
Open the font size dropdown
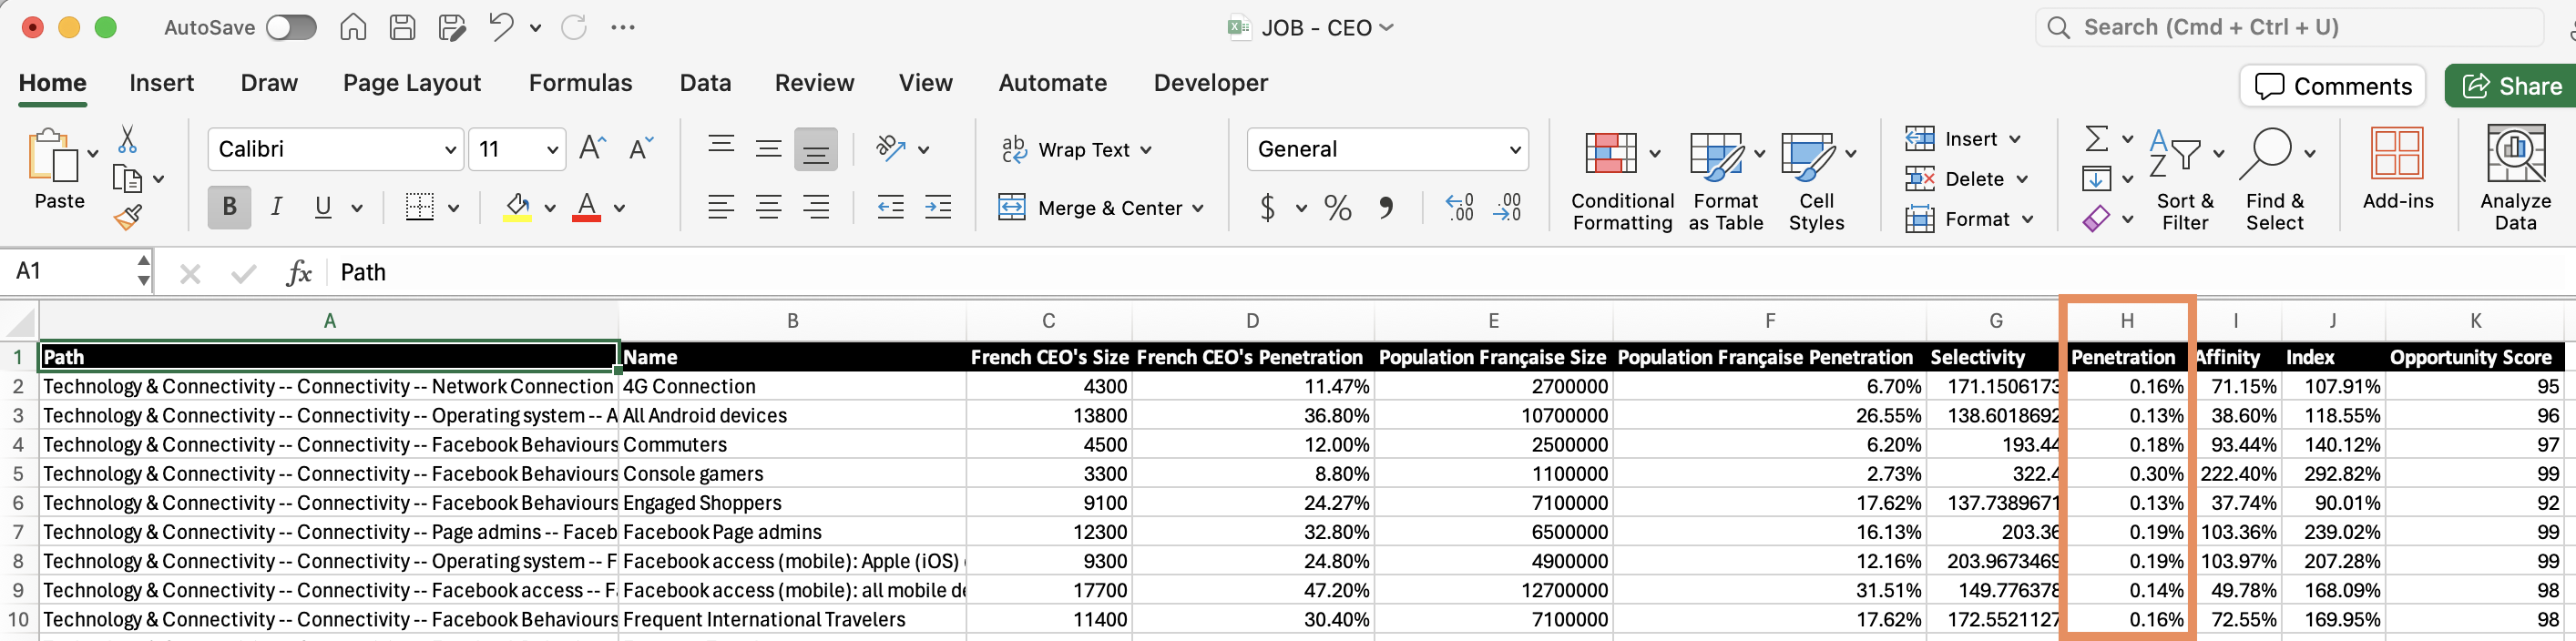click(552, 149)
